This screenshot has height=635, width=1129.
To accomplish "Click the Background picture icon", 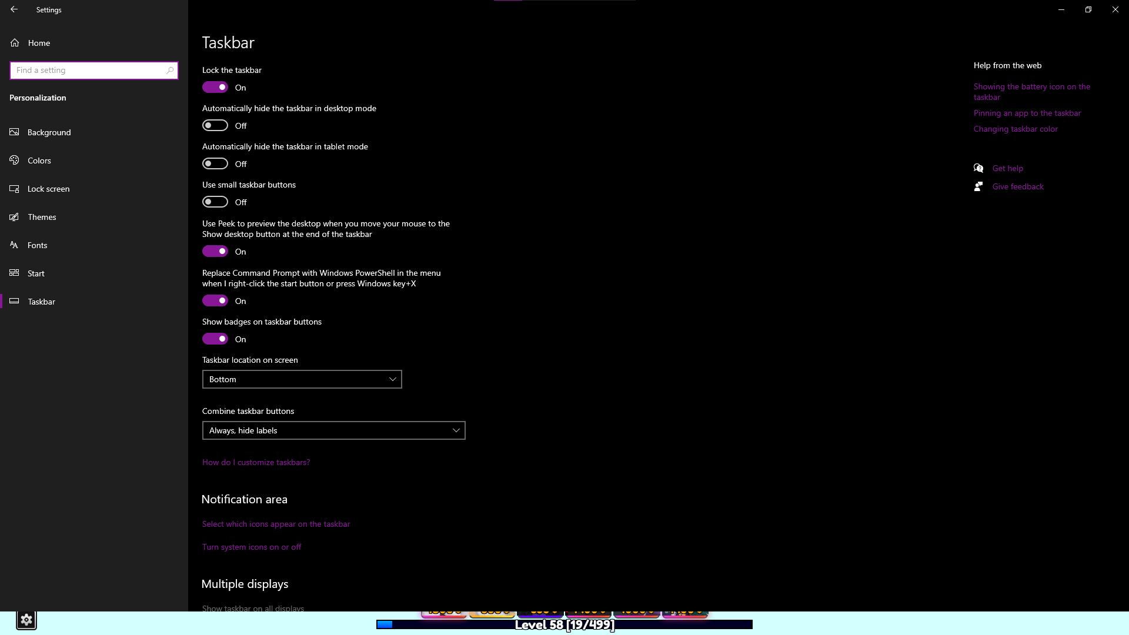I will (15, 132).
